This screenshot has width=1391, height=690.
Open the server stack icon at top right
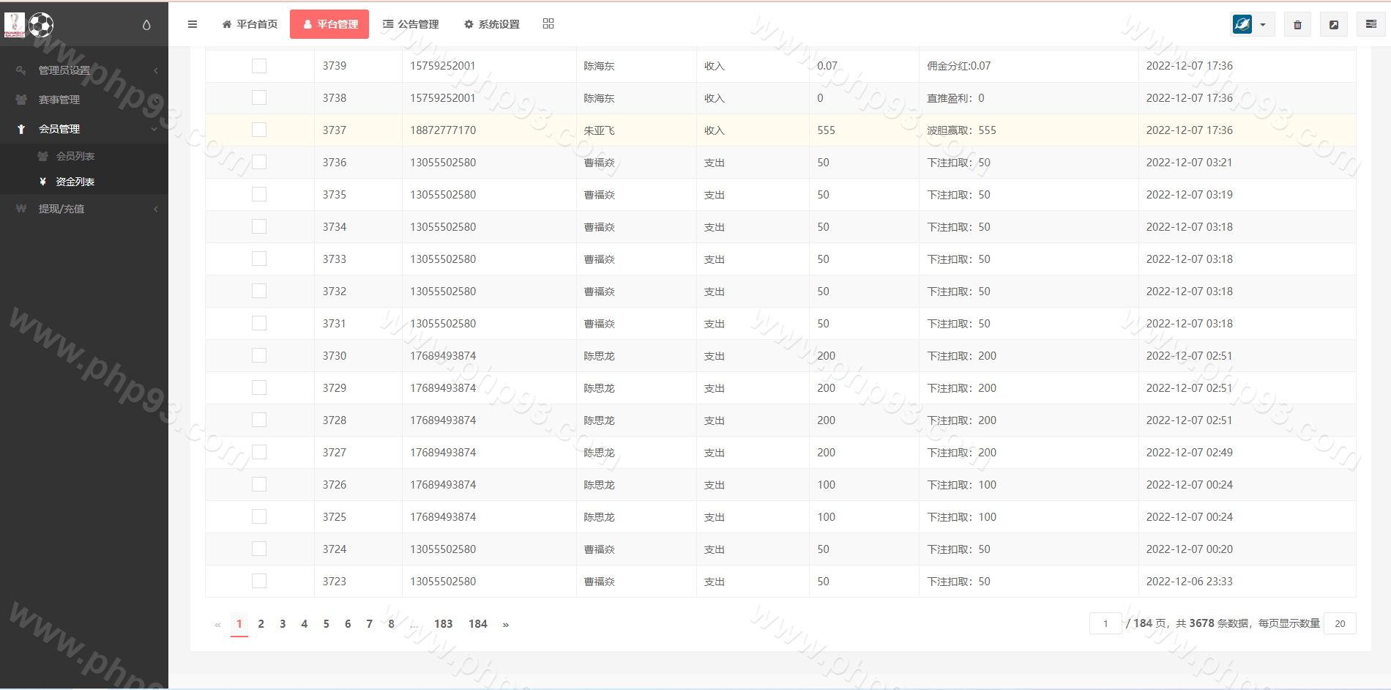point(1371,24)
